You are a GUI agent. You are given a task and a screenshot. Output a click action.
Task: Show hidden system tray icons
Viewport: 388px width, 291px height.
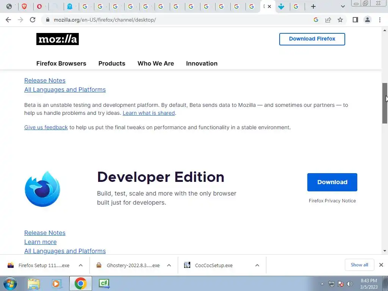click(x=322, y=284)
